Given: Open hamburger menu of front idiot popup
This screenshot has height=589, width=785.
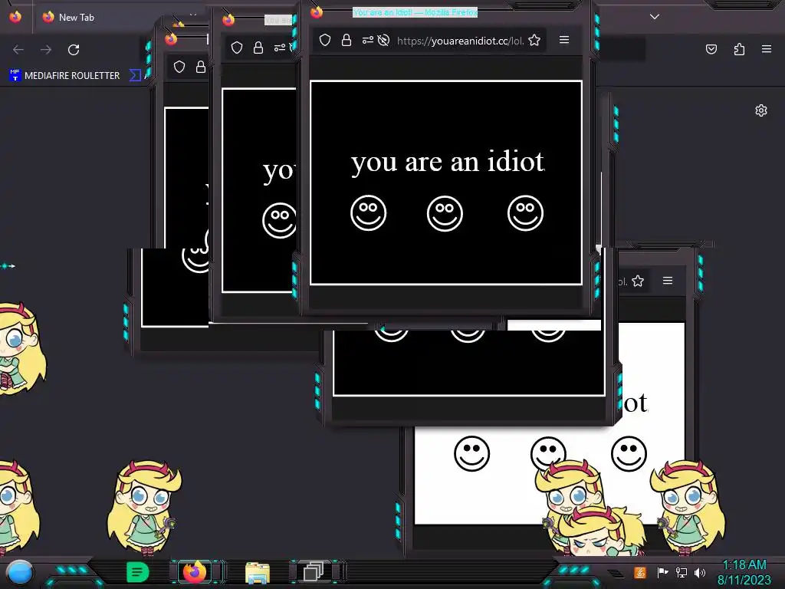Looking at the screenshot, I should coord(564,40).
